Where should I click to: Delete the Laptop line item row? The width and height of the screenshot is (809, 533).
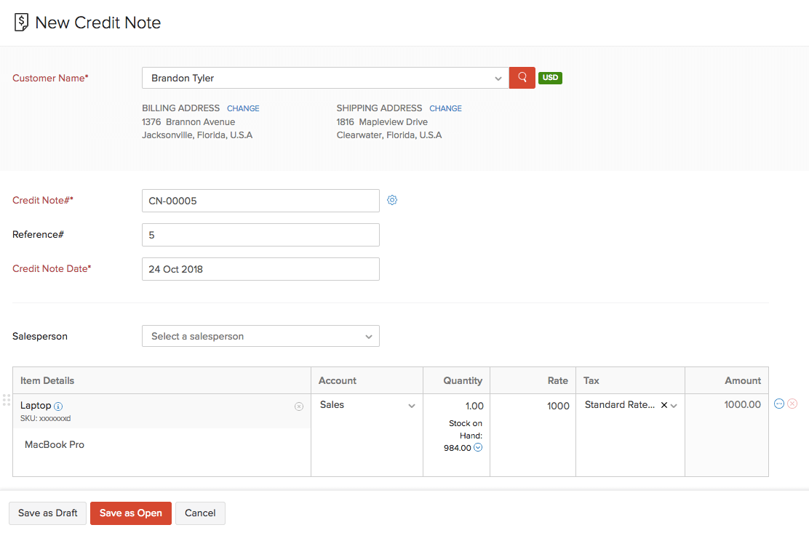tap(792, 404)
